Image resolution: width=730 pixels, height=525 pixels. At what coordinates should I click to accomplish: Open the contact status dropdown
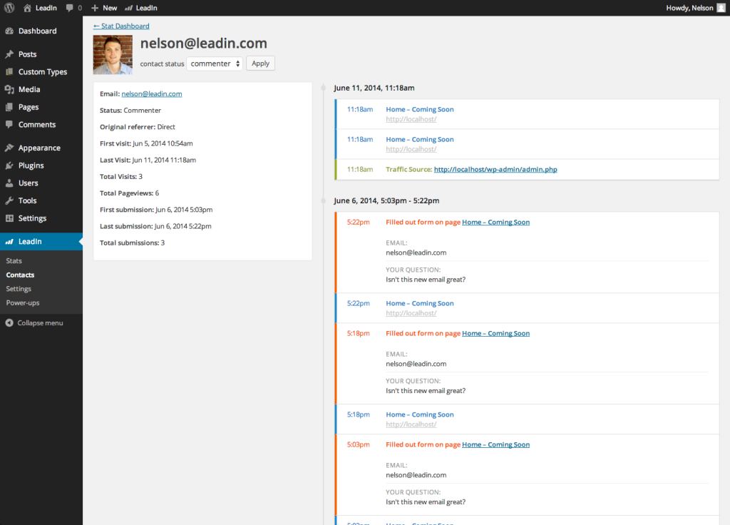pos(215,63)
